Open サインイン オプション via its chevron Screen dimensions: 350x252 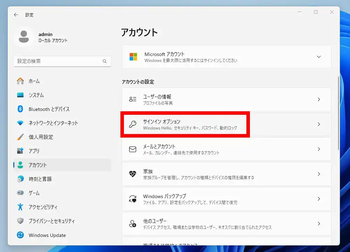[319, 124]
